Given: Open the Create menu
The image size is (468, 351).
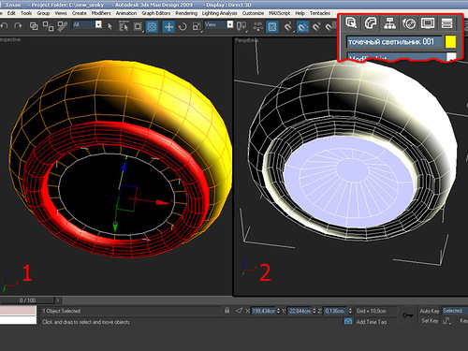Looking at the screenshot, I should point(80,13).
